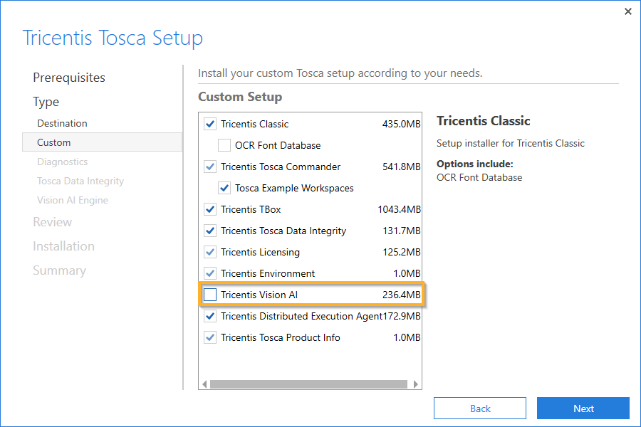Toggle the Tosca Example Workspaces checkbox

[224, 188]
